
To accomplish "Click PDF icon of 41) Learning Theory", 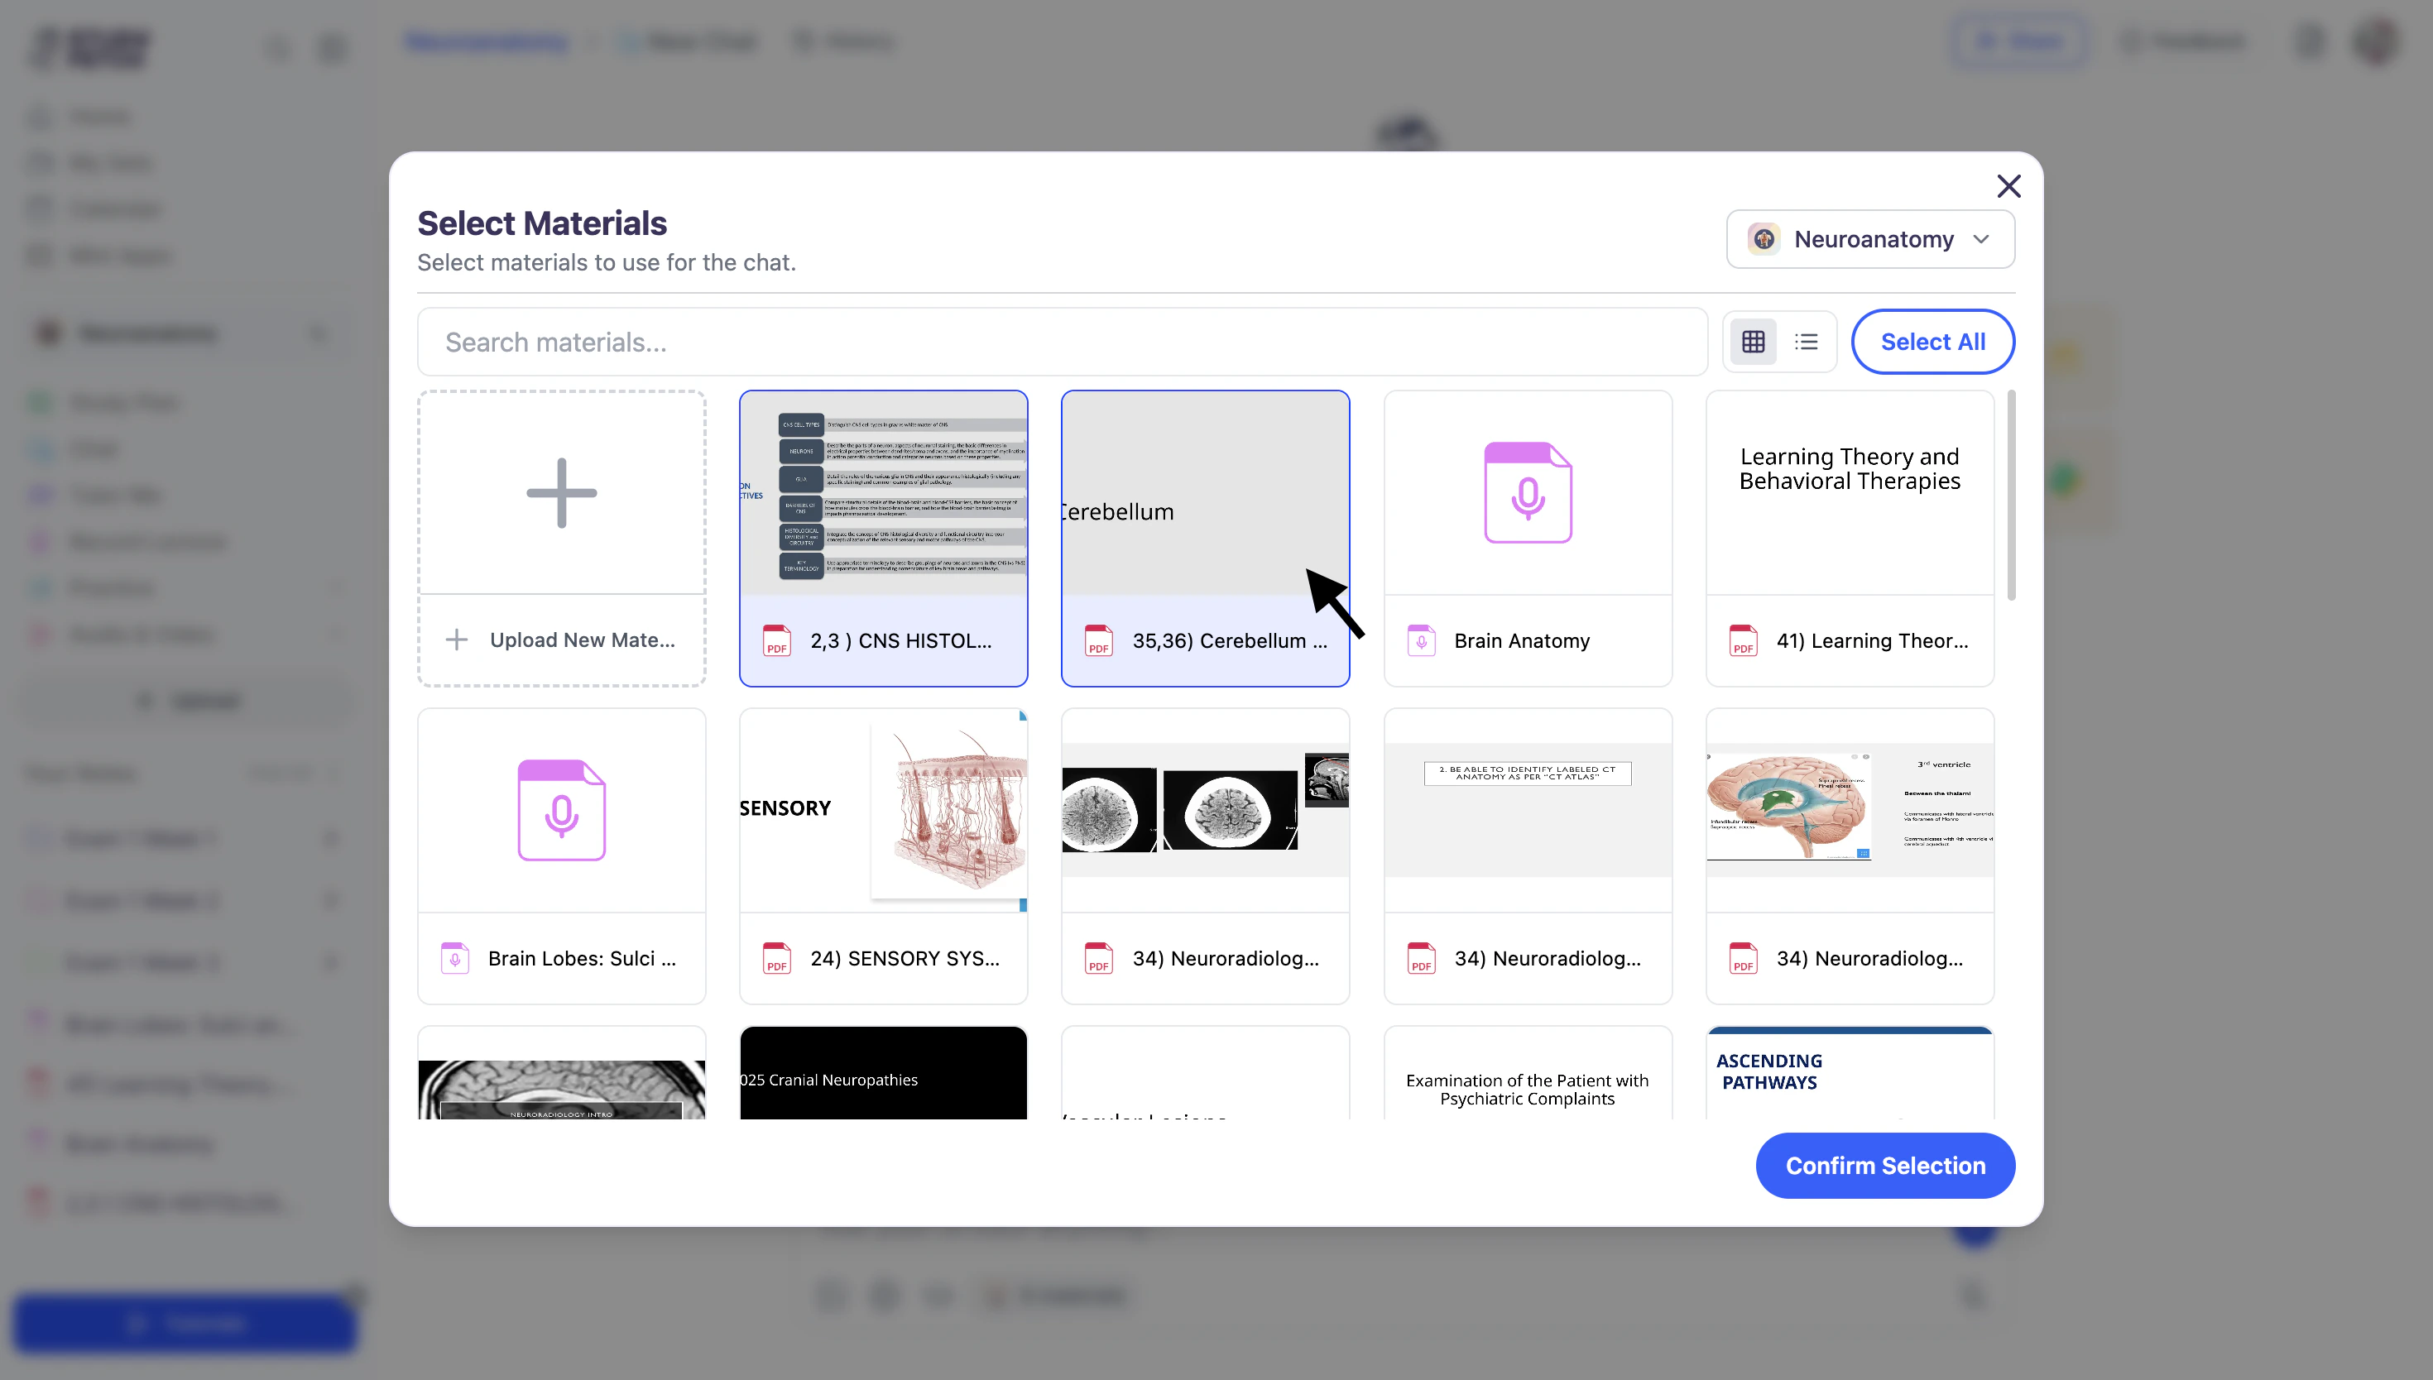I will tap(1743, 640).
